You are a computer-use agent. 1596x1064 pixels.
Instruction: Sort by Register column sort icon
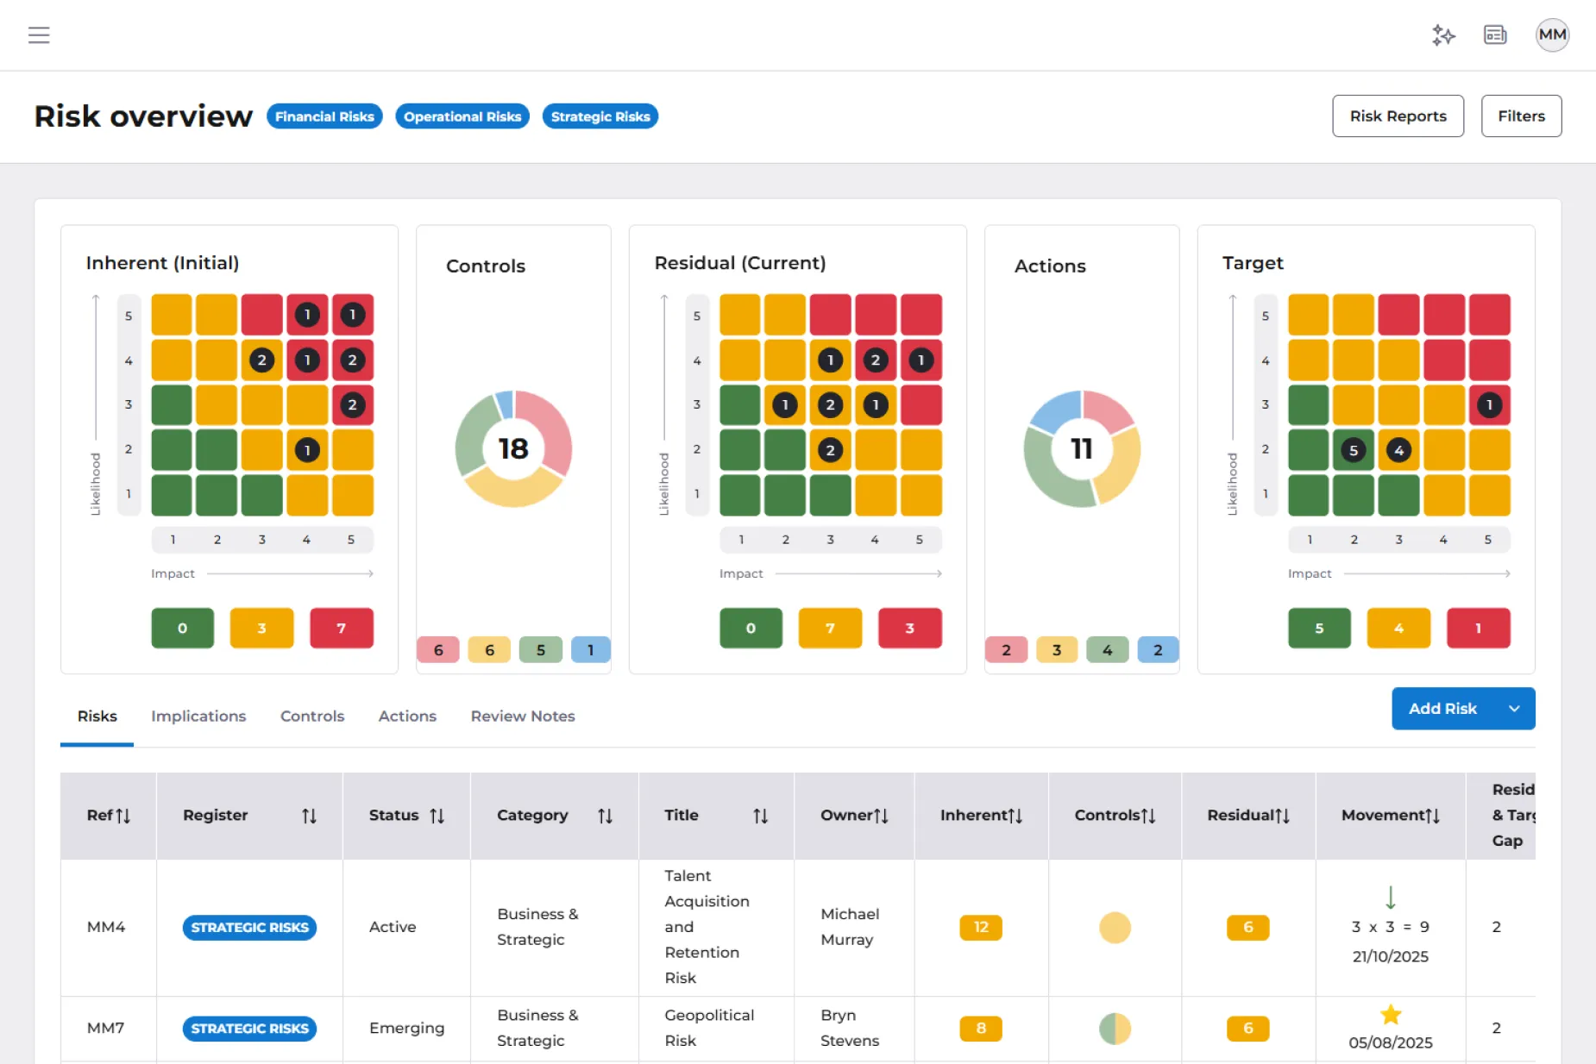(309, 816)
